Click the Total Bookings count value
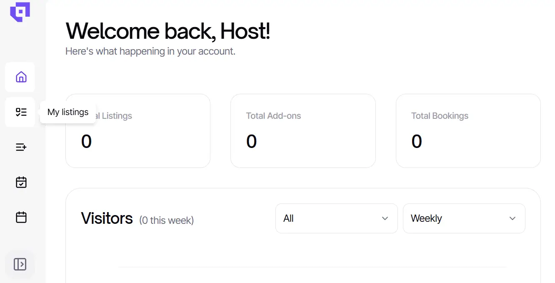 tap(417, 141)
